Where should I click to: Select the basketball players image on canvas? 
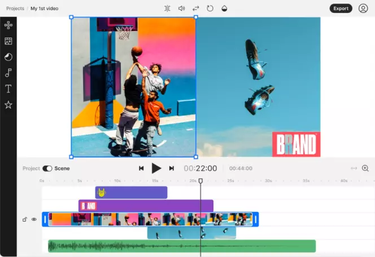(133, 87)
